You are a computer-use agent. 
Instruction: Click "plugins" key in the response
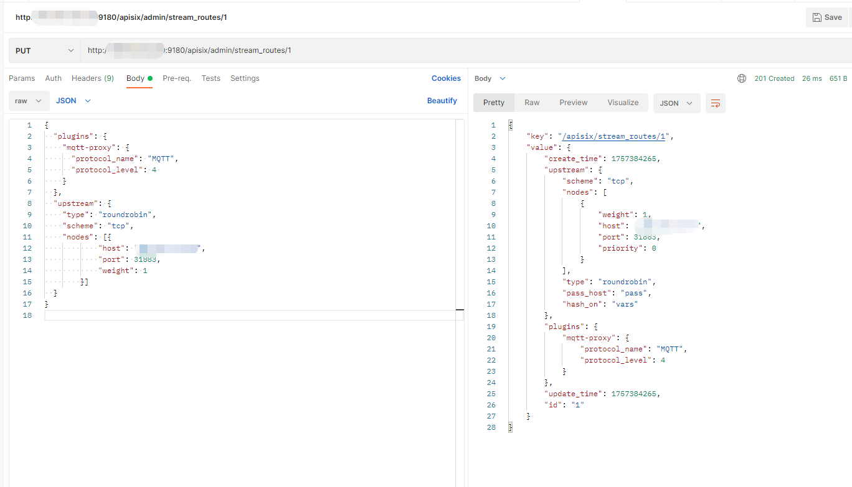pyautogui.click(x=564, y=327)
